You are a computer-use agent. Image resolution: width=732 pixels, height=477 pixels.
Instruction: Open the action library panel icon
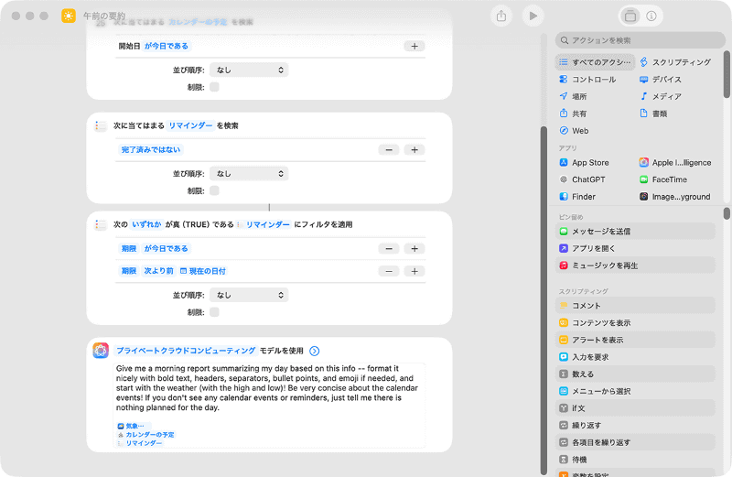[630, 16]
